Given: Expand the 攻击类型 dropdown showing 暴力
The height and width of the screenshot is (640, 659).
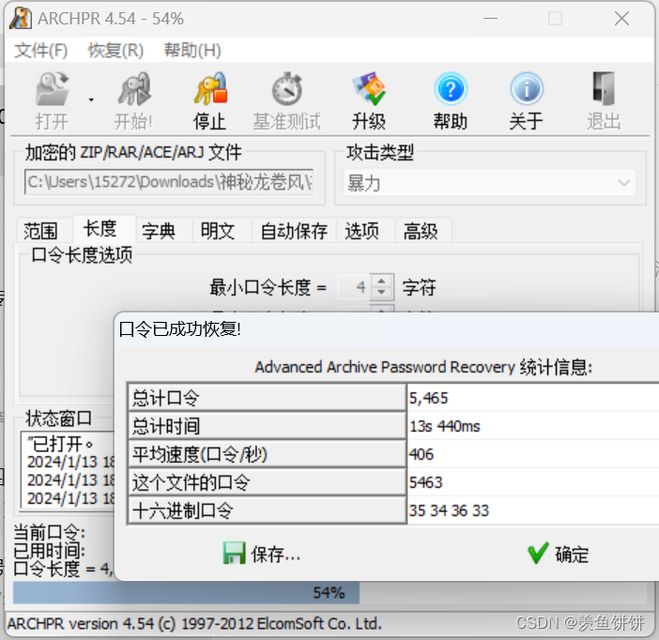Looking at the screenshot, I should pos(489,183).
